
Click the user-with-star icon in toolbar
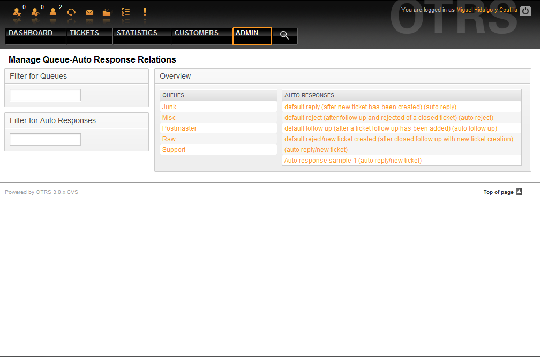click(x=17, y=12)
